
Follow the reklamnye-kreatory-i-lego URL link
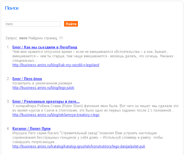(x=56, y=115)
